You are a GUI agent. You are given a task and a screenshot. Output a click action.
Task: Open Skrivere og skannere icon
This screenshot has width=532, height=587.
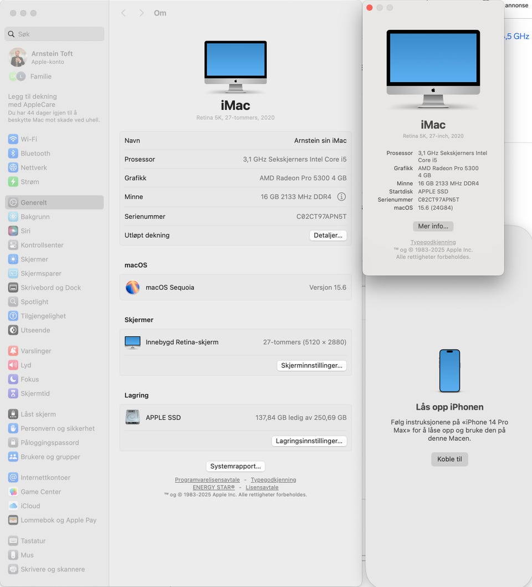coord(13,569)
